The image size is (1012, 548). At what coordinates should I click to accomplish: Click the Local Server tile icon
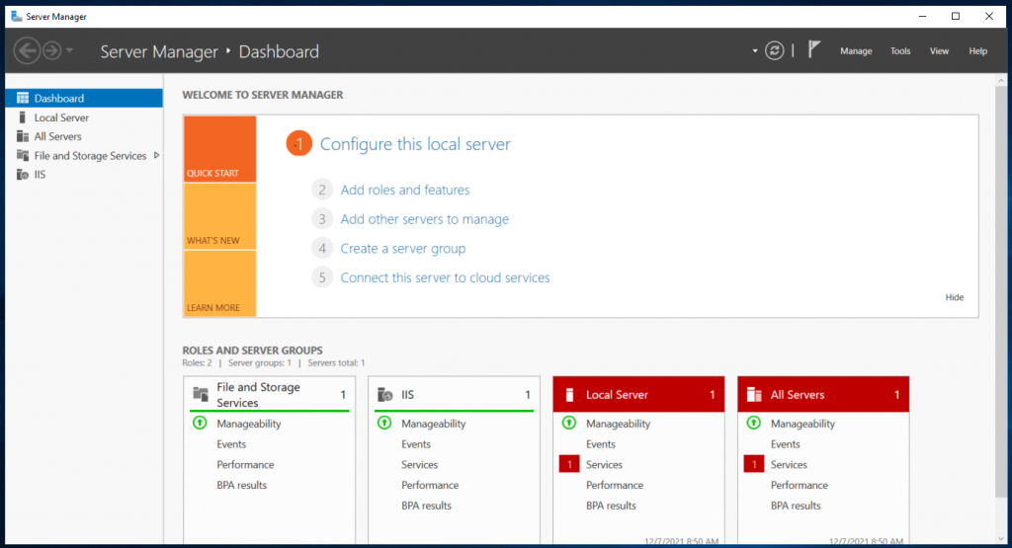point(569,395)
